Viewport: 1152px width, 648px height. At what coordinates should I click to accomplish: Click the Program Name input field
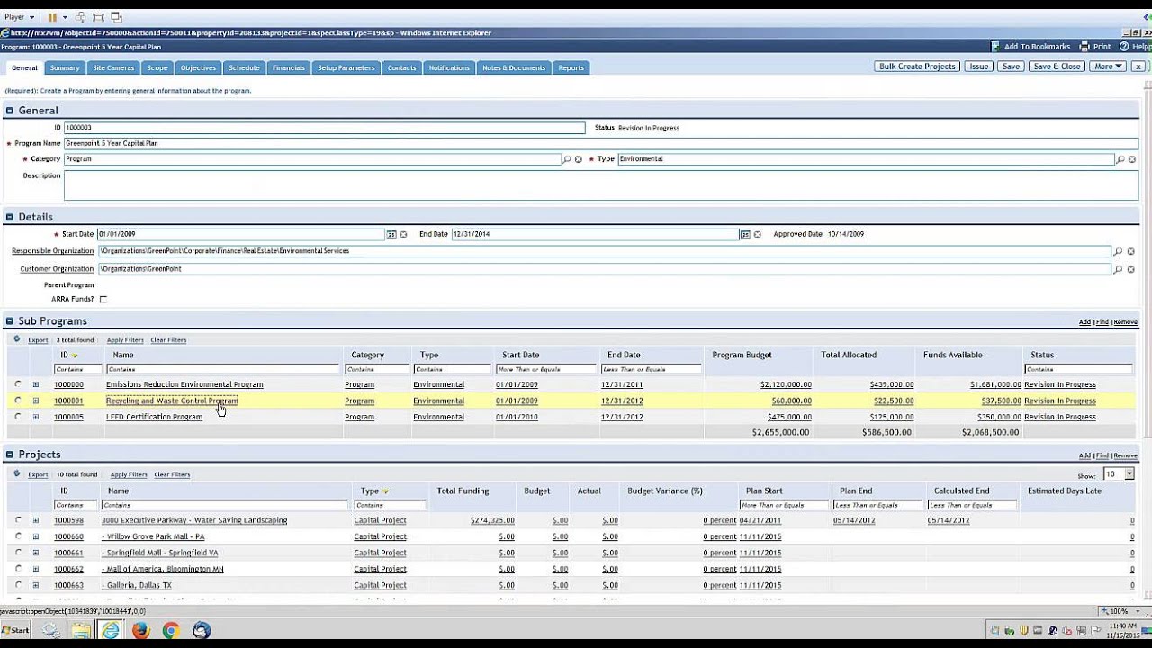tap(600, 143)
